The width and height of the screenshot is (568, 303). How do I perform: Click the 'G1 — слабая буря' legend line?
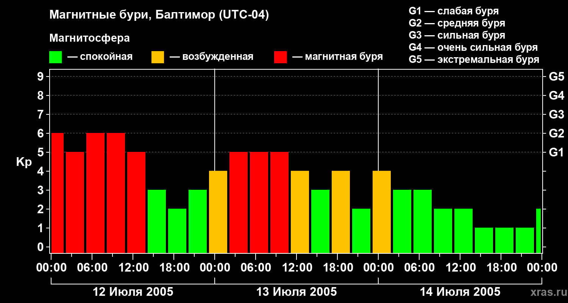(454, 11)
